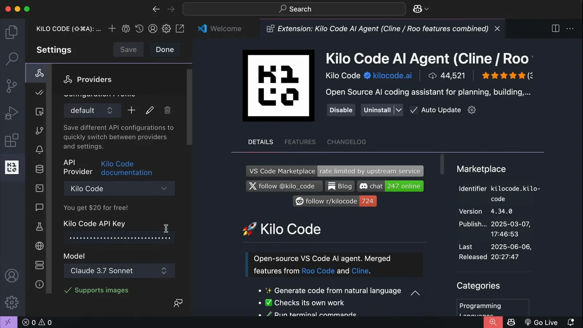This screenshot has height=328, width=583.
Task: Select About info settings section icon
Action: pos(39,284)
